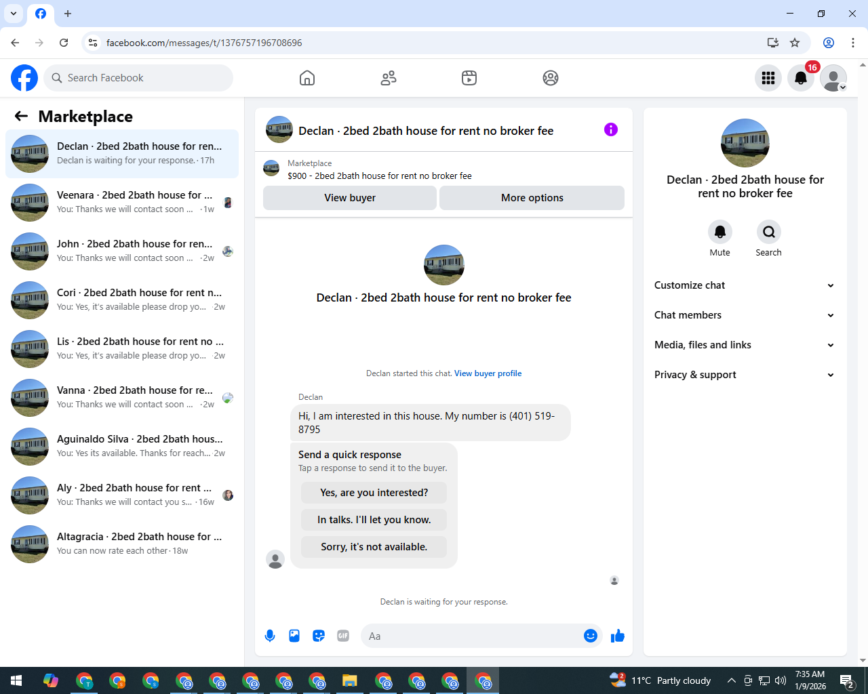Search in conversation using magnifier icon
Viewport: 868px width, 694px height.
point(769,232)
